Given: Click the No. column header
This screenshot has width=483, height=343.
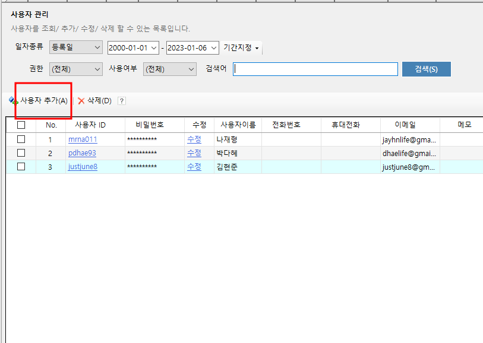Looking at the screenshot, I should point(51,125).
